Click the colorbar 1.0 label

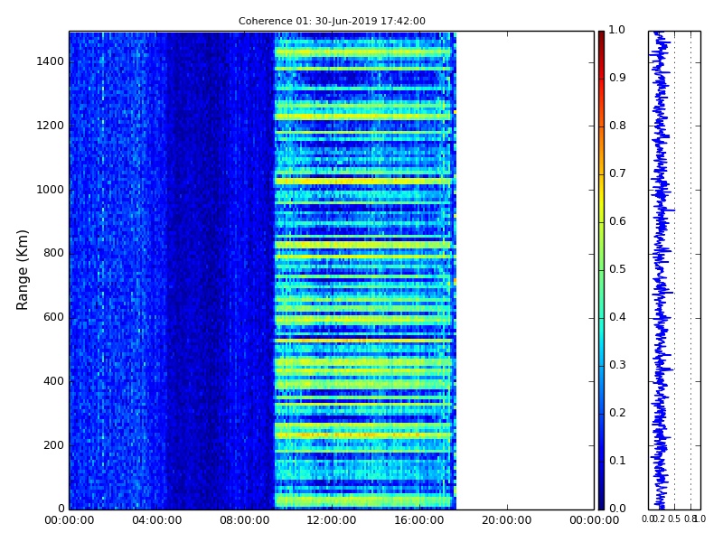617,30
